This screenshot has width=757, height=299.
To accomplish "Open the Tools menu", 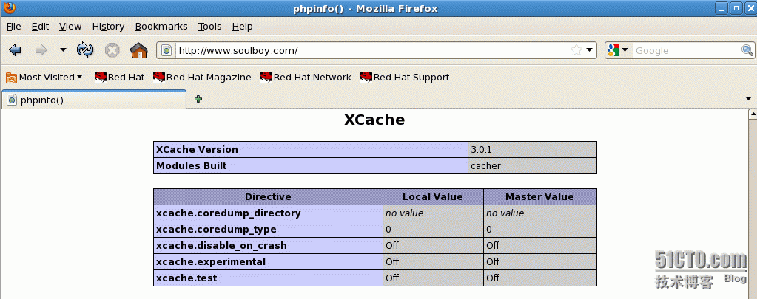I will tap(209, 27).
